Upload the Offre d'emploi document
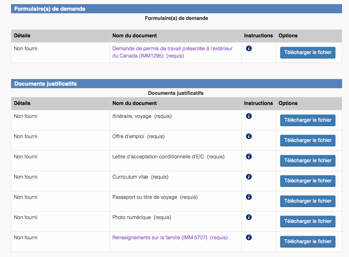The width and height of the screenshot is (349, 257). (x=308, y=140)
